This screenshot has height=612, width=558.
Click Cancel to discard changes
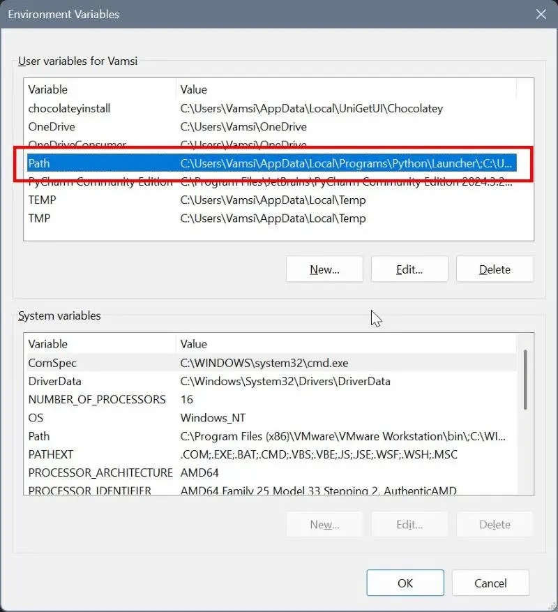(490, 583)
